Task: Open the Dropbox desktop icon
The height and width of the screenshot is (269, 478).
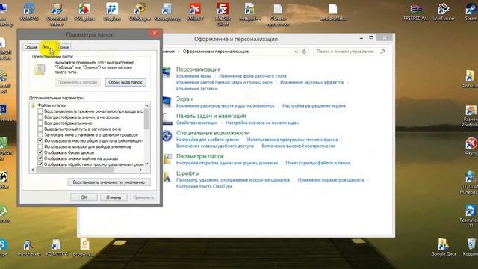Action: coord(112,12)
